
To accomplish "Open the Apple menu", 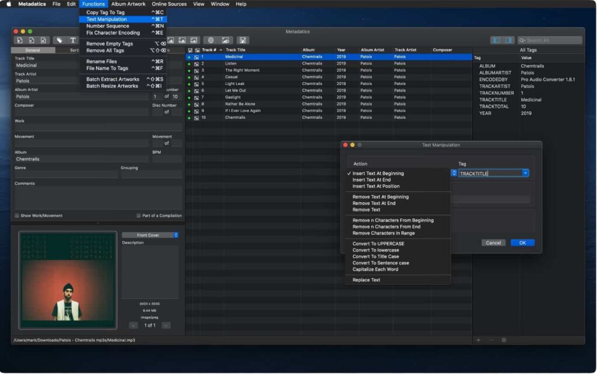I will point(8,4).
